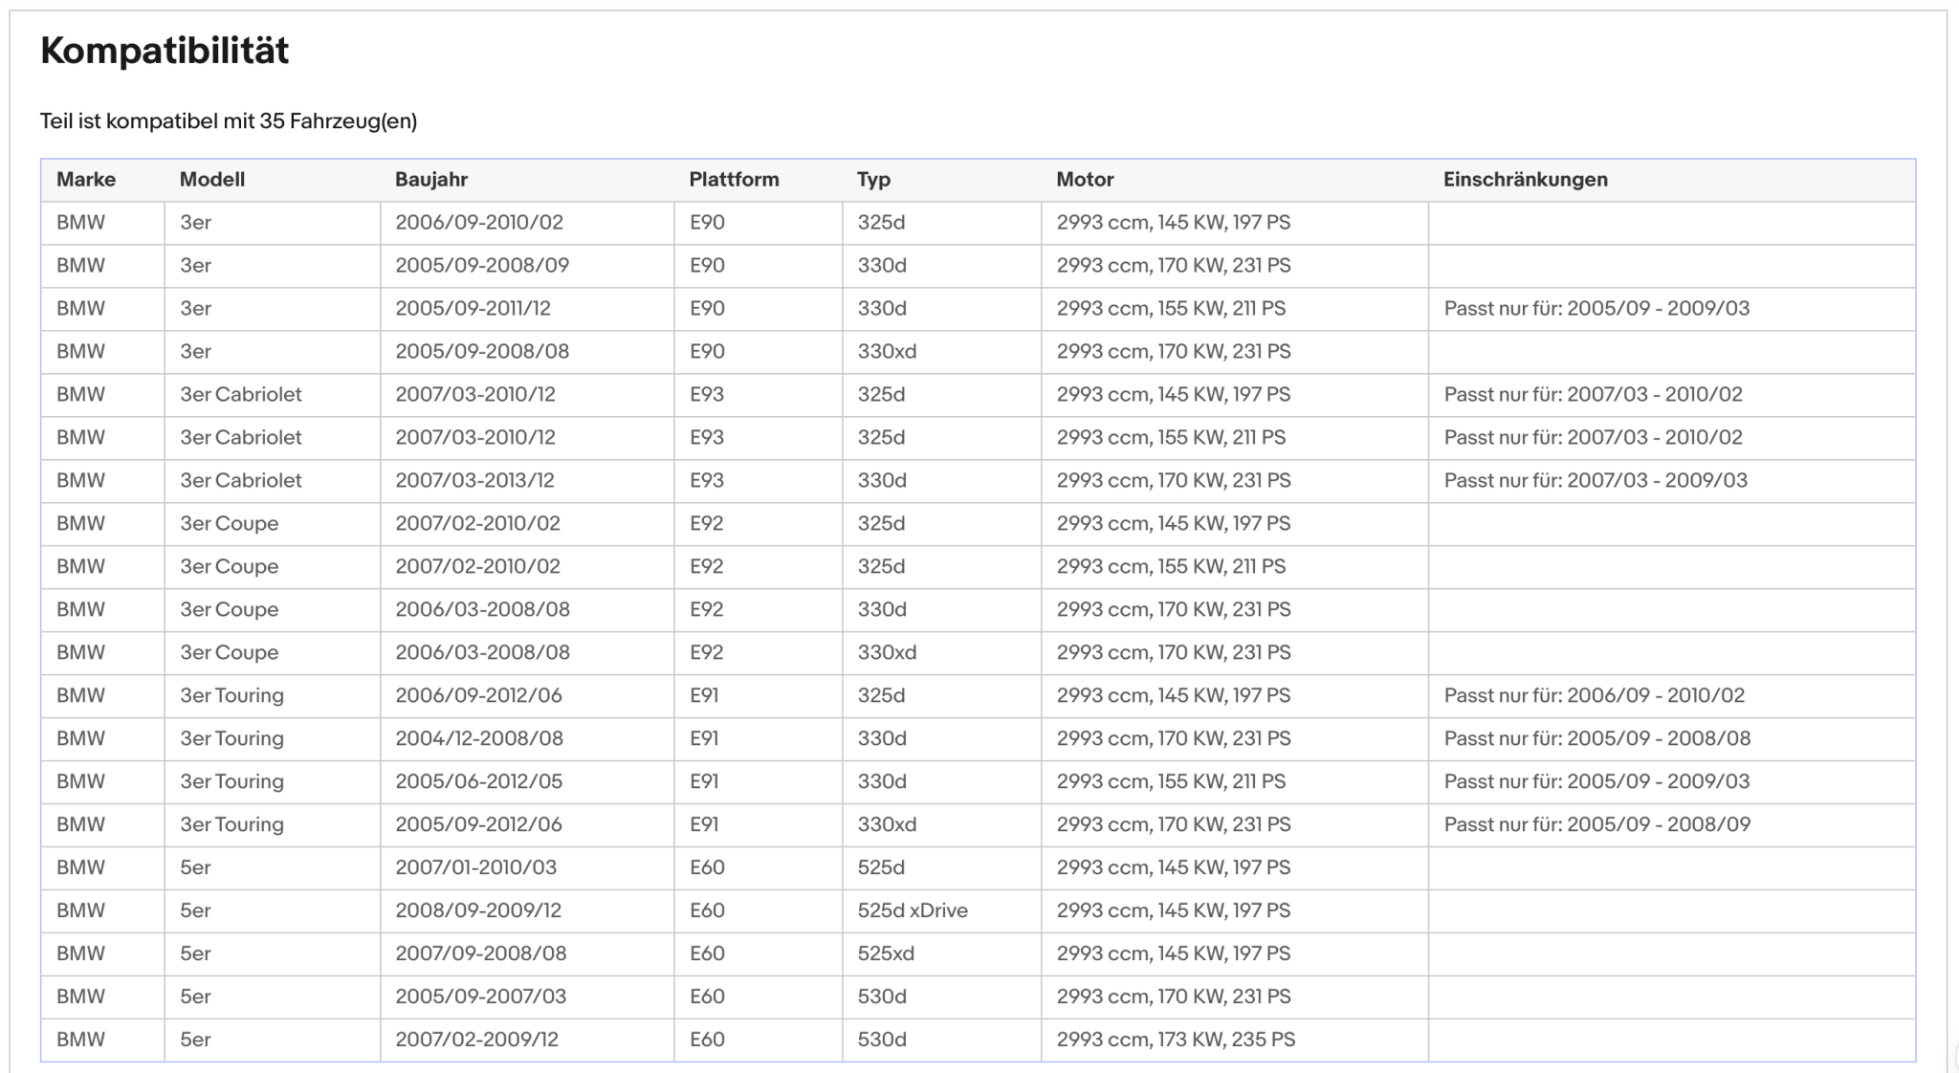This screenshot has width=1959, height=1073.
Task: Click restriction 'Passt nur für: 2007/03 - 2009/03'
Action: 1596,480
